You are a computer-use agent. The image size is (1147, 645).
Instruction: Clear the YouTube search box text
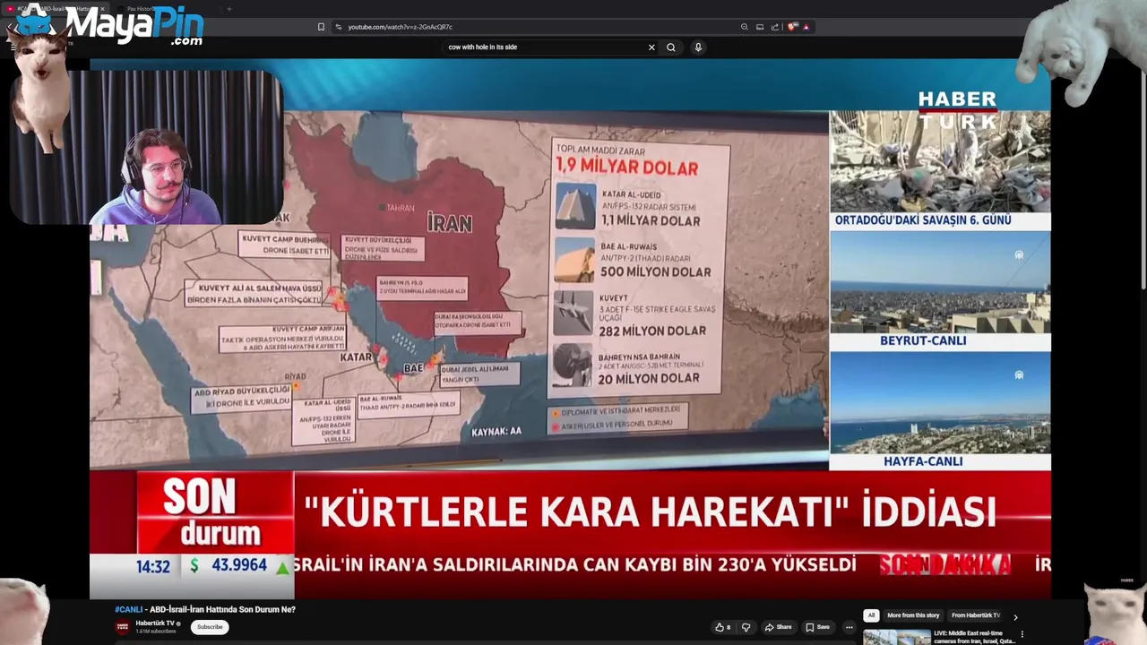coord(651,47)
